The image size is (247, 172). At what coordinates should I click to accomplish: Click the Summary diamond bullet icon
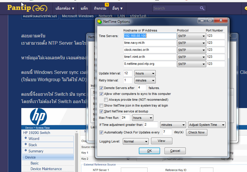[26, 150]
